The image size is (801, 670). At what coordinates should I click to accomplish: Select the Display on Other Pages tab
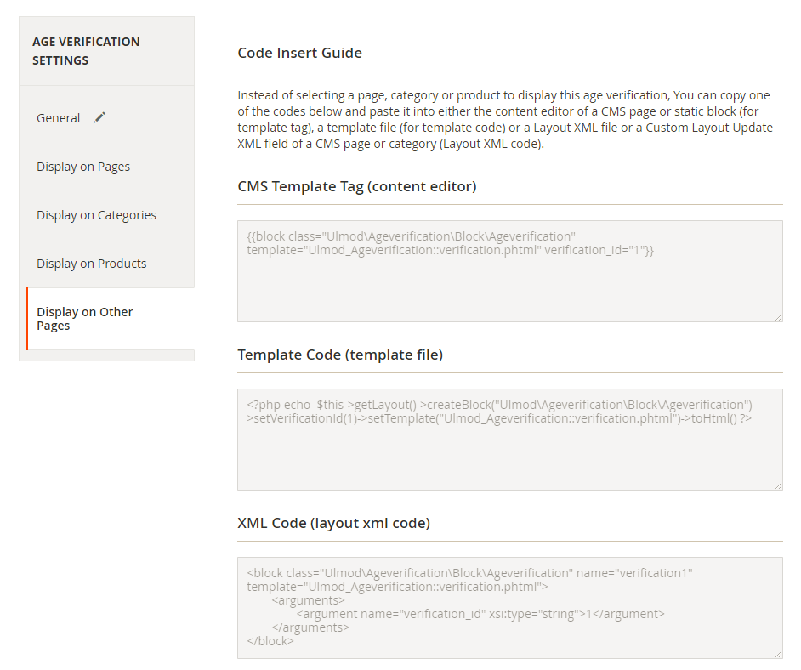[x=85, y=319]
